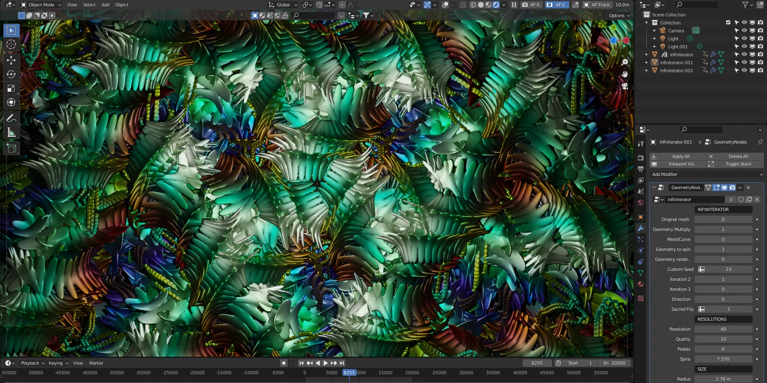Pause viewport rendering with the pause icon

(514, 5)
